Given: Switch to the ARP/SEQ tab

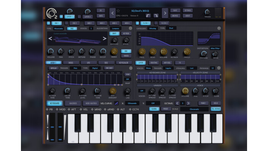Looking at the screenshot, I should point(167,63).
